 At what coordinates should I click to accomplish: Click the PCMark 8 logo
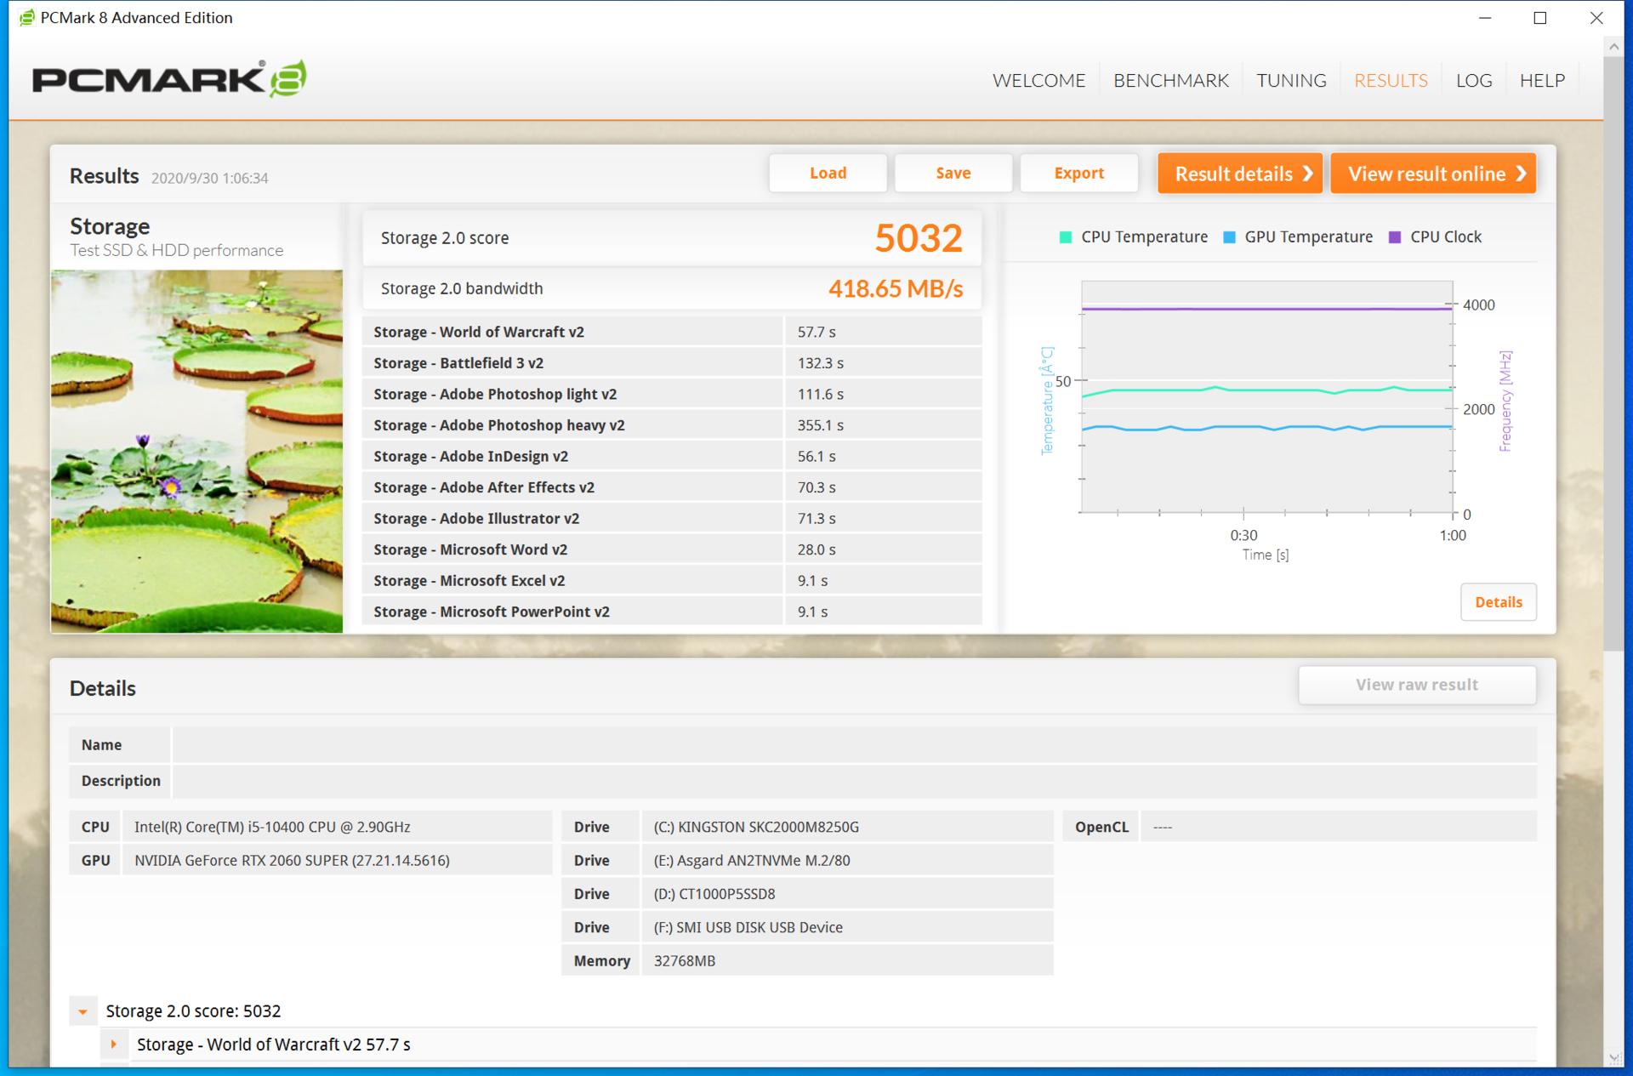169,79
